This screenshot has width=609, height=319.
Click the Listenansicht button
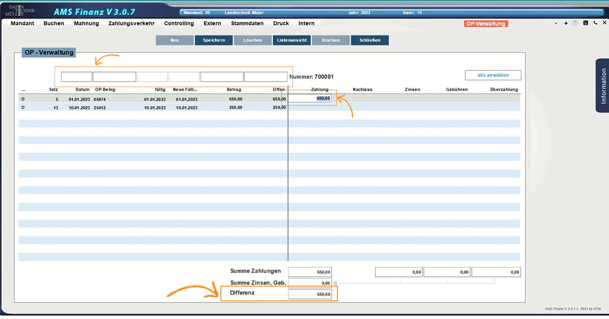292,40
